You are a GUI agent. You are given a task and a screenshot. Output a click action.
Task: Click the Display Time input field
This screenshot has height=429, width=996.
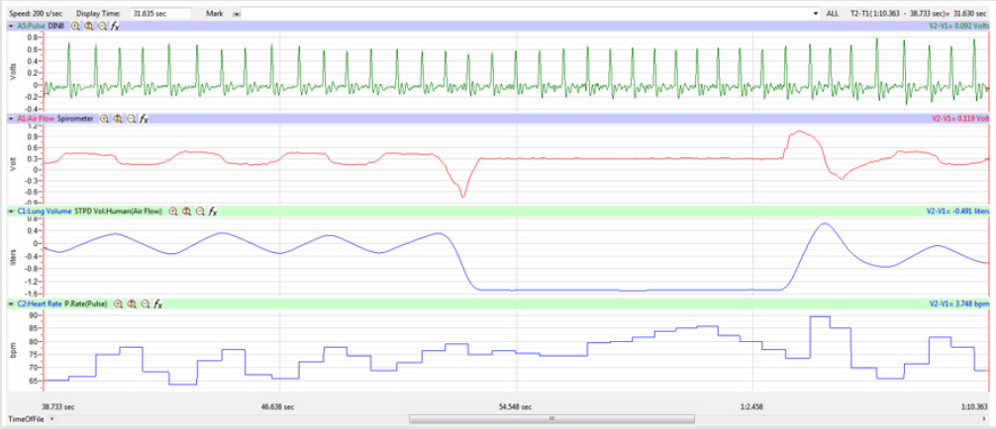click(151, 14)
